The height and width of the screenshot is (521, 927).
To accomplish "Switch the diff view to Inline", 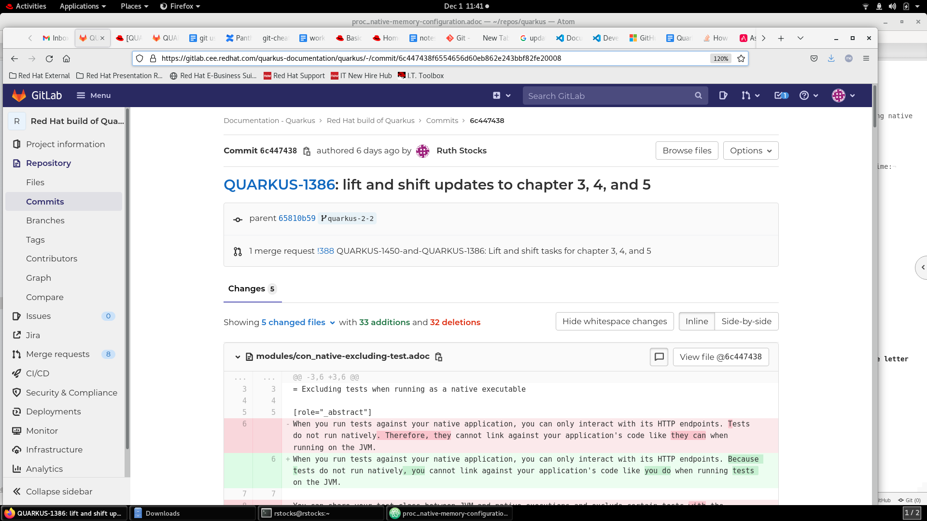I will [x=696, y=321].
